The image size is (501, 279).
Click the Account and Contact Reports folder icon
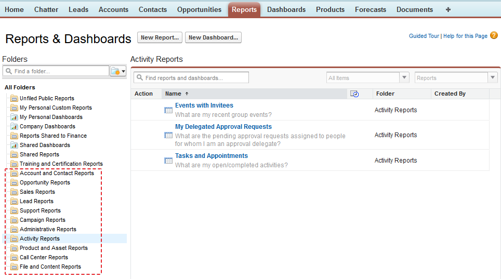[x=14, y=173]
